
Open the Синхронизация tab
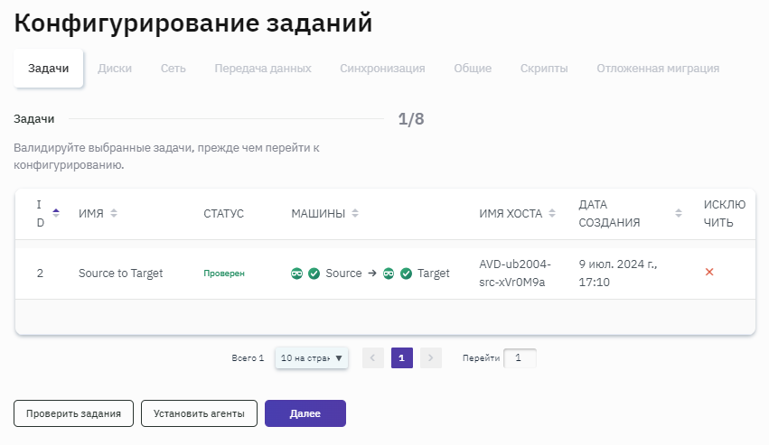pyautogui.click(x=382, y=69)
